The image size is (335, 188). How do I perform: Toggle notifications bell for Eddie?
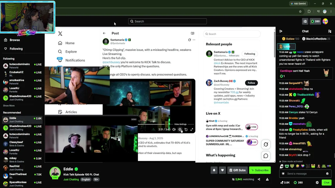[x=214, y=170]
